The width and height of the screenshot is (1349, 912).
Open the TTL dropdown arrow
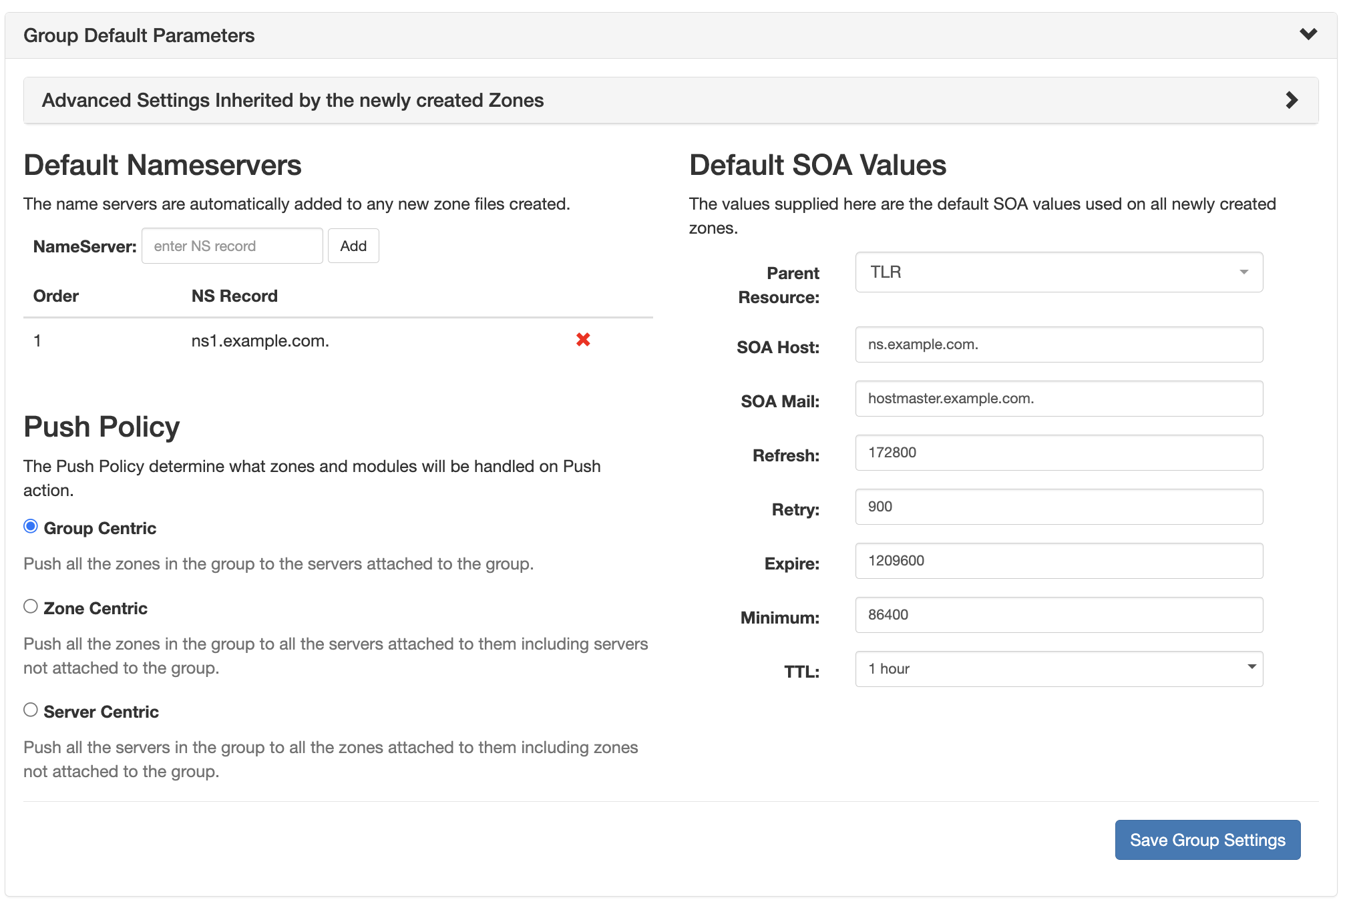point(1252,668)
